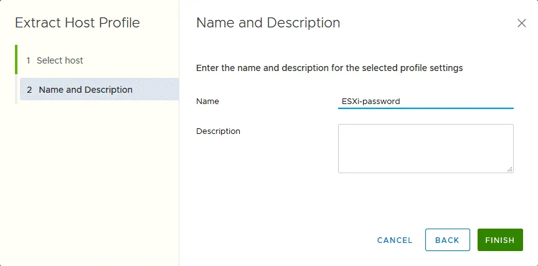
Task: Focus the Description text area
Action: [x=425, y=148]
